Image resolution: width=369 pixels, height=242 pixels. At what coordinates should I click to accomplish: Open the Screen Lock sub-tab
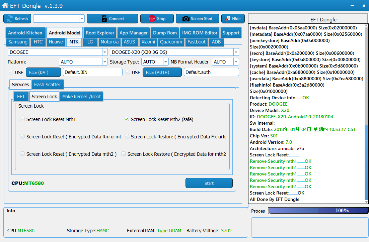[x=44, y=97]
